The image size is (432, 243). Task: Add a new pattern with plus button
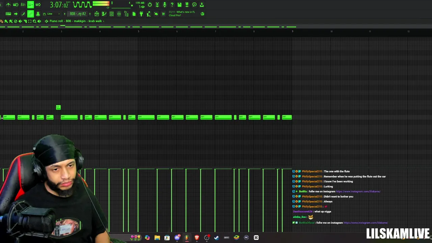point(90,14)
